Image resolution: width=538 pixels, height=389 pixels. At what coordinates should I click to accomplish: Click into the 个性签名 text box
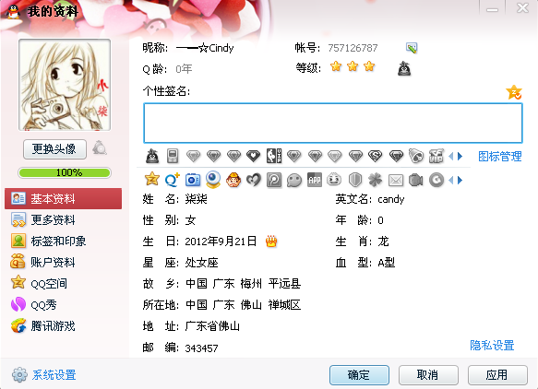[x=333, y=123]
